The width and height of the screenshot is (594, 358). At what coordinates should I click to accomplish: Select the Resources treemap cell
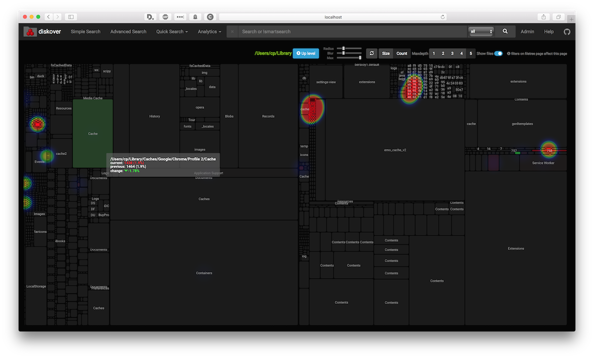click(64, 108)
